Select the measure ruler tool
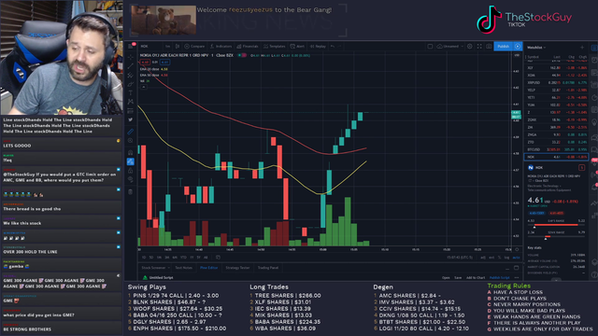 pyautogui.click(x=131, y=132)
